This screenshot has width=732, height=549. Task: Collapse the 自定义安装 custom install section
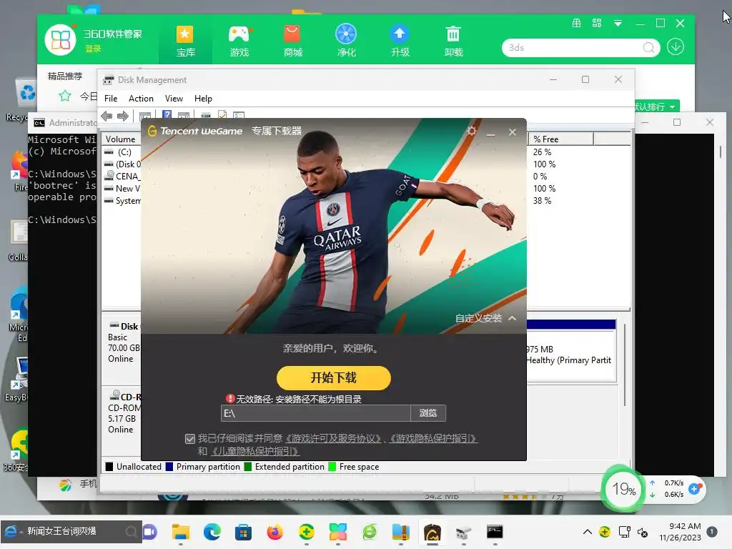(x=485, y=318)
